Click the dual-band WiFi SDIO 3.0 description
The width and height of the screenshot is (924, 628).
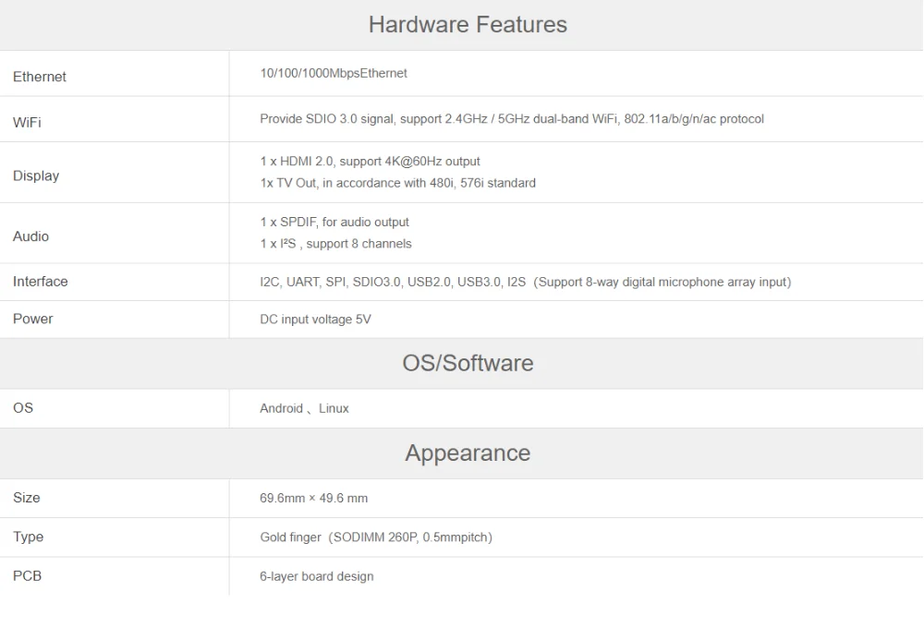[x=512, y=119]
